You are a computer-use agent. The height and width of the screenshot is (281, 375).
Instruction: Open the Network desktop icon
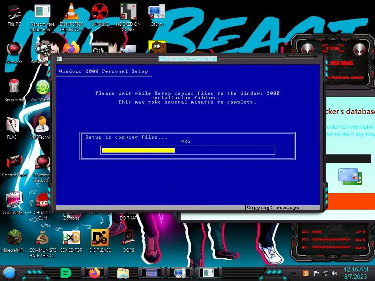coord(14,53)
